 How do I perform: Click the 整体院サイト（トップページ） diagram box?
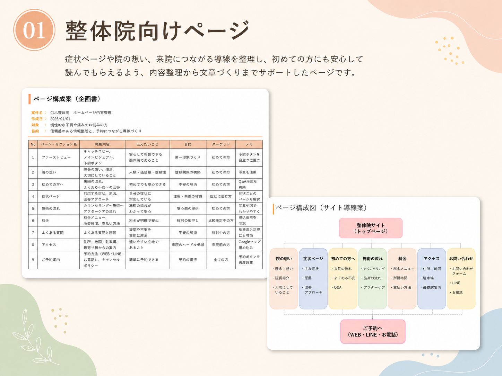[371, 228]
